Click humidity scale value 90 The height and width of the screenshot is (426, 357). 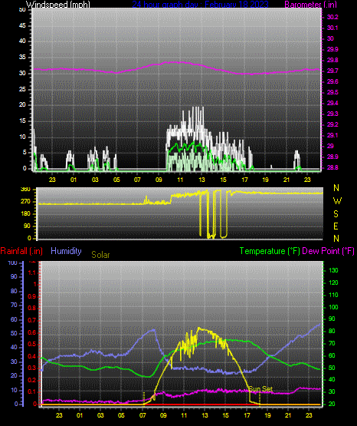(14, 276)
